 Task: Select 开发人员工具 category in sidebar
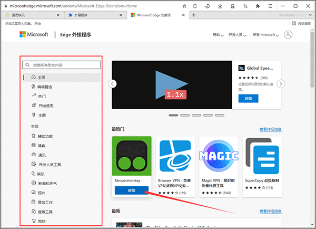[49, 165]
